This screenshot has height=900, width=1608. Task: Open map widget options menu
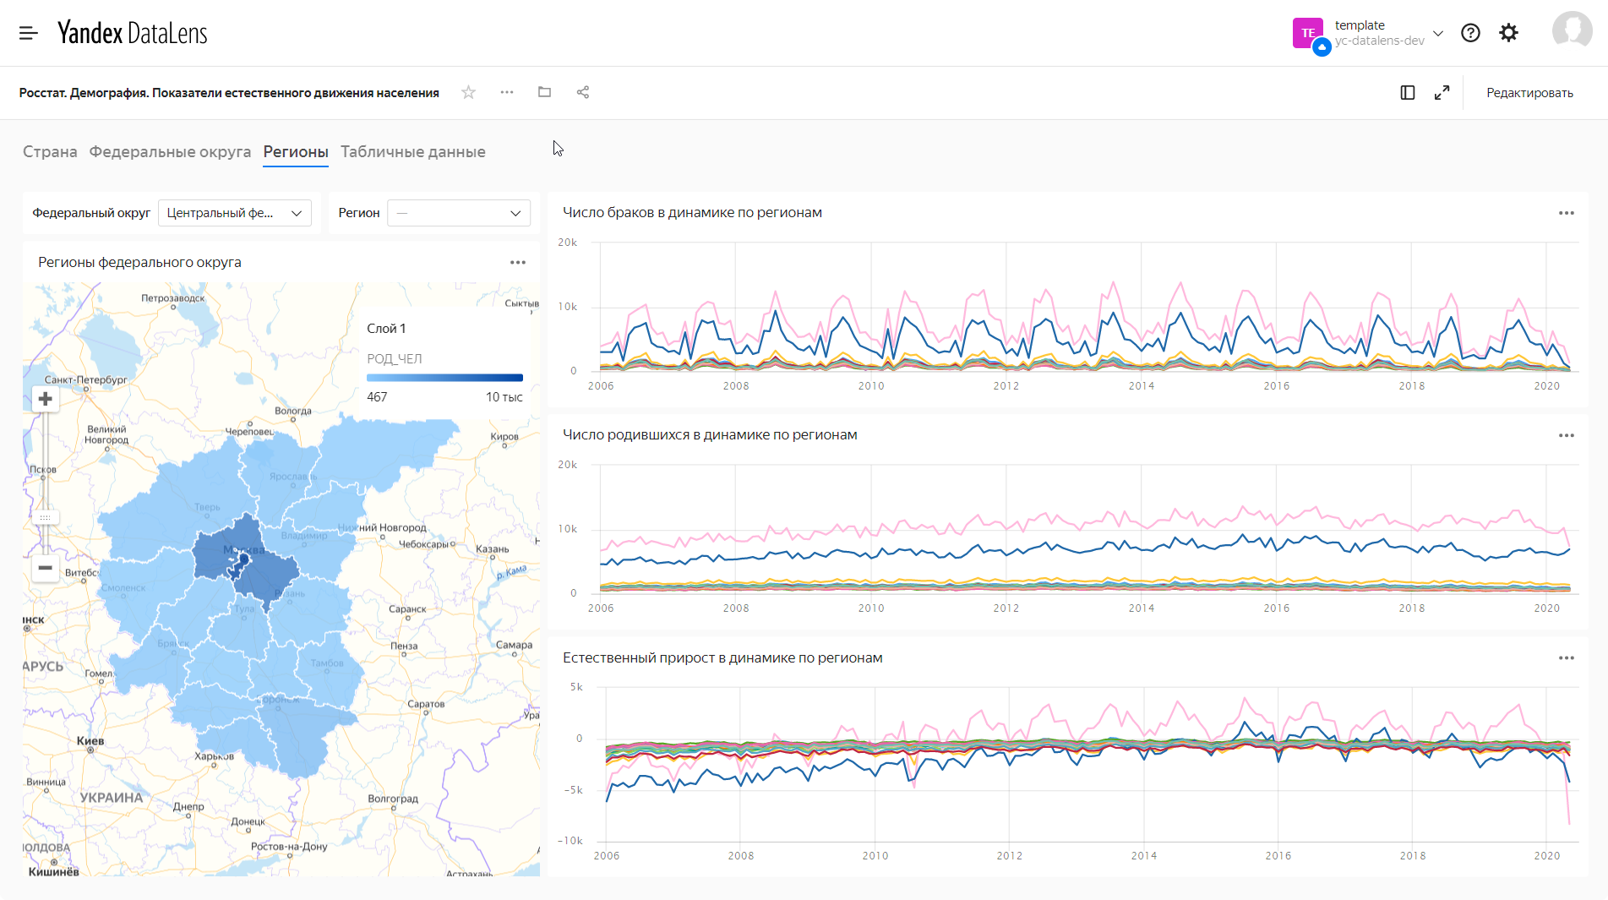point(518,263)
